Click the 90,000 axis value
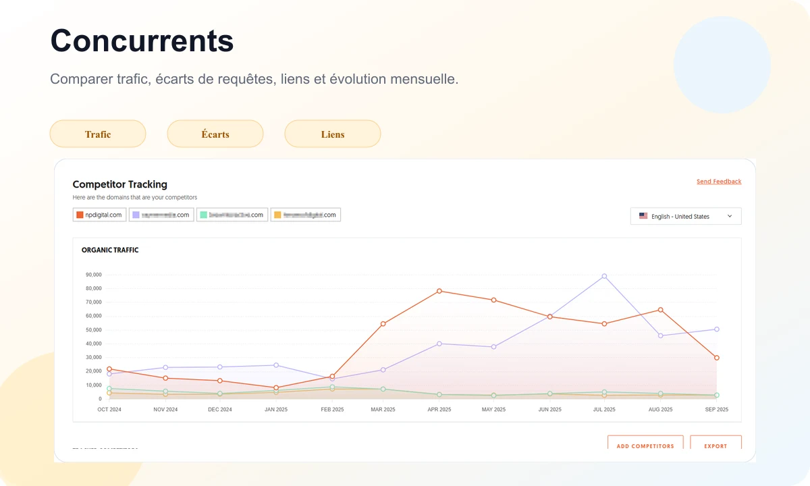 [x=93, y=275]
